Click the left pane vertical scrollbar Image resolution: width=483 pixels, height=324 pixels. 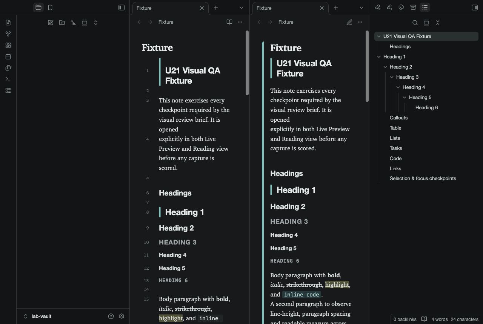[x=247, y=63]
